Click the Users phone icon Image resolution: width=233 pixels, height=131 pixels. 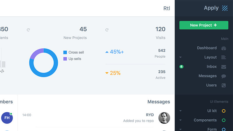pyautogui.click(x=223, y=85)
